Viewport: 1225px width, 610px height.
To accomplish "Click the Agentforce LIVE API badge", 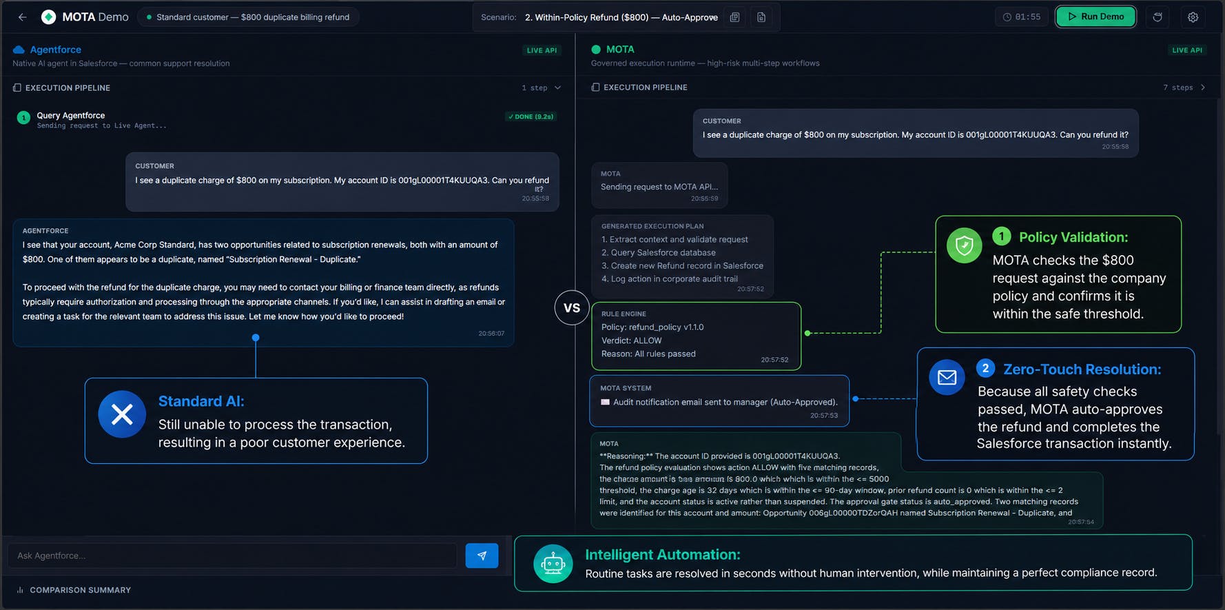I will (542, 50).
